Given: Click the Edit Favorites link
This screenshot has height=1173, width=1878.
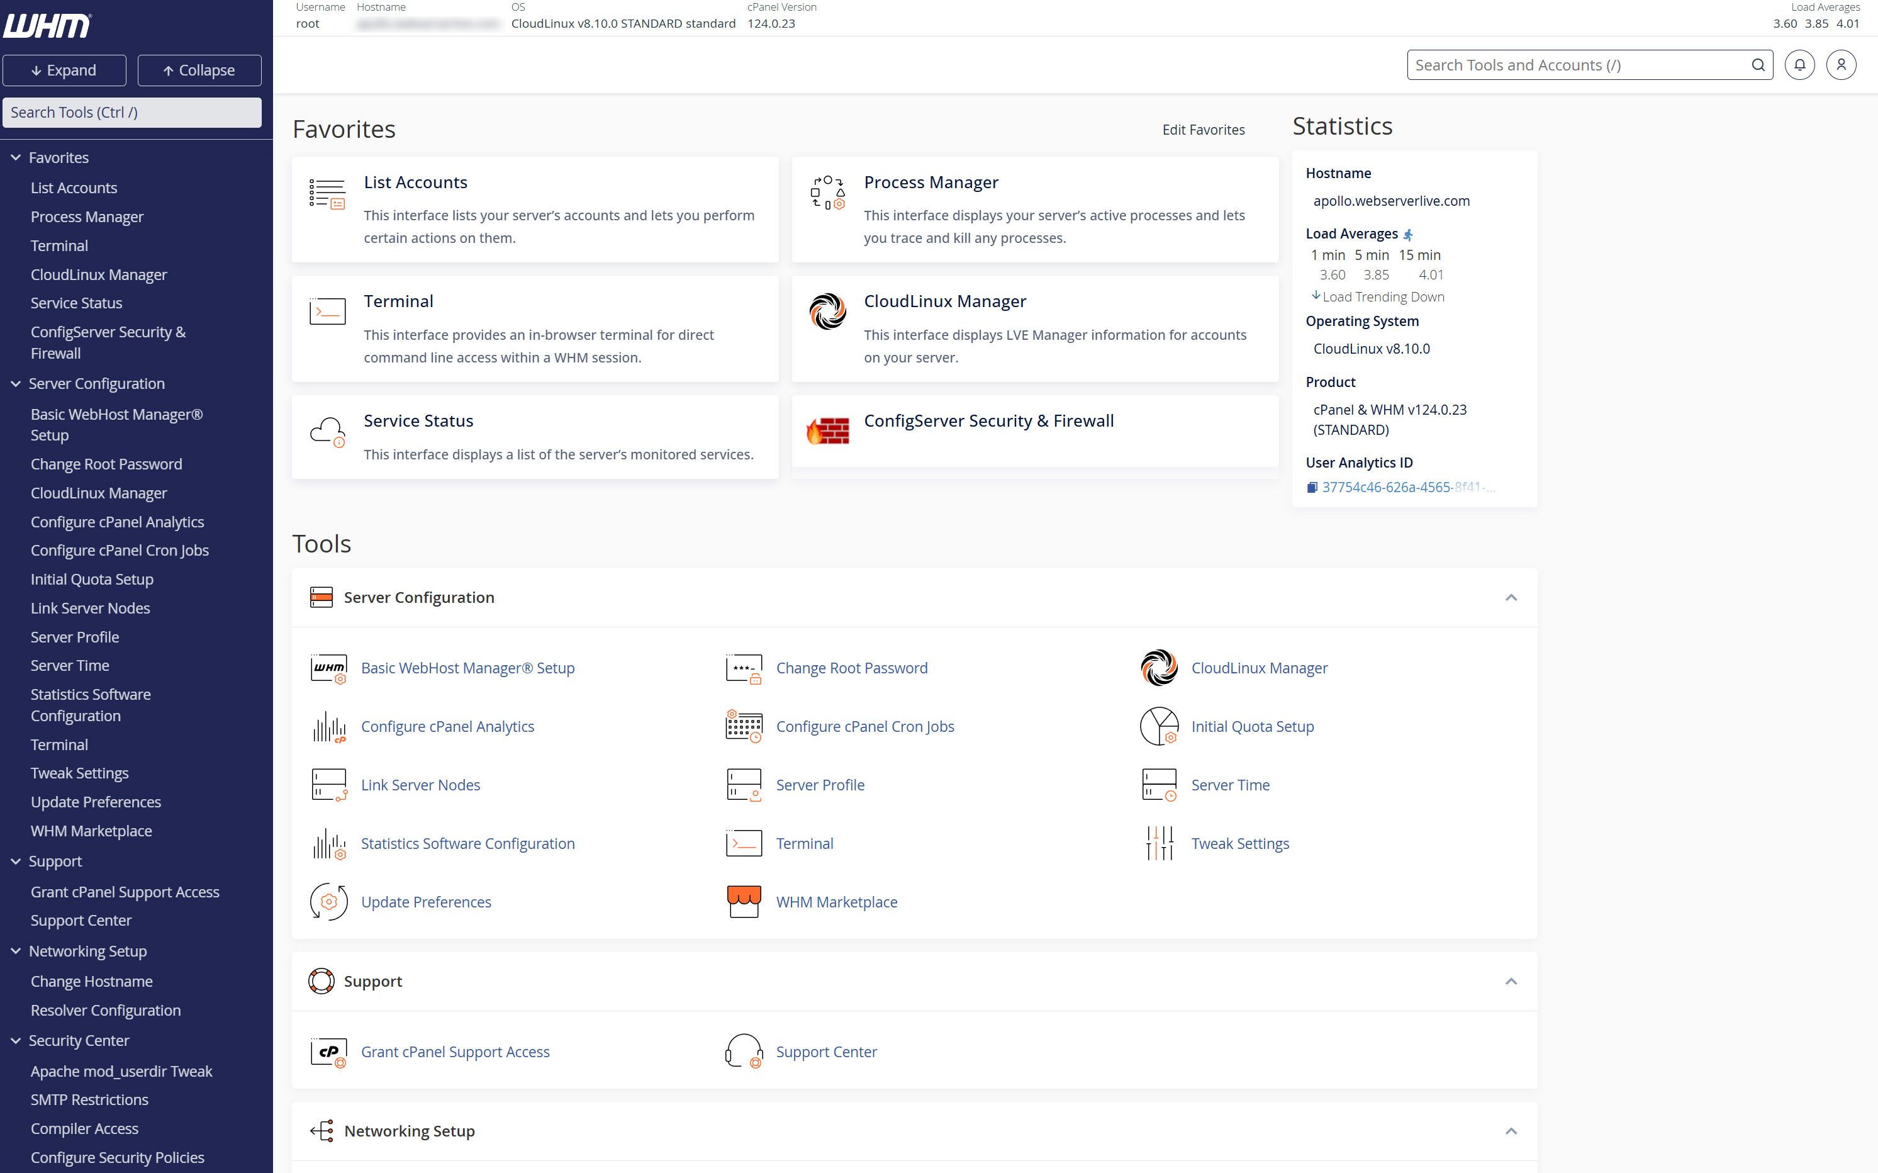Looking at the screenshot, I should click(x=1203, y=130).
